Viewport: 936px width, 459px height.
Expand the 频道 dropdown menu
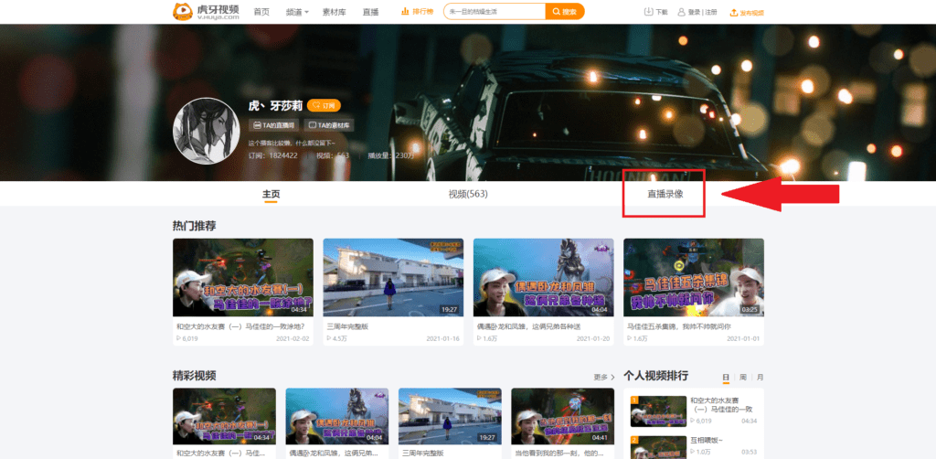point(297,12)
